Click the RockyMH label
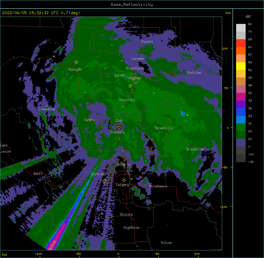 point(75,70)
